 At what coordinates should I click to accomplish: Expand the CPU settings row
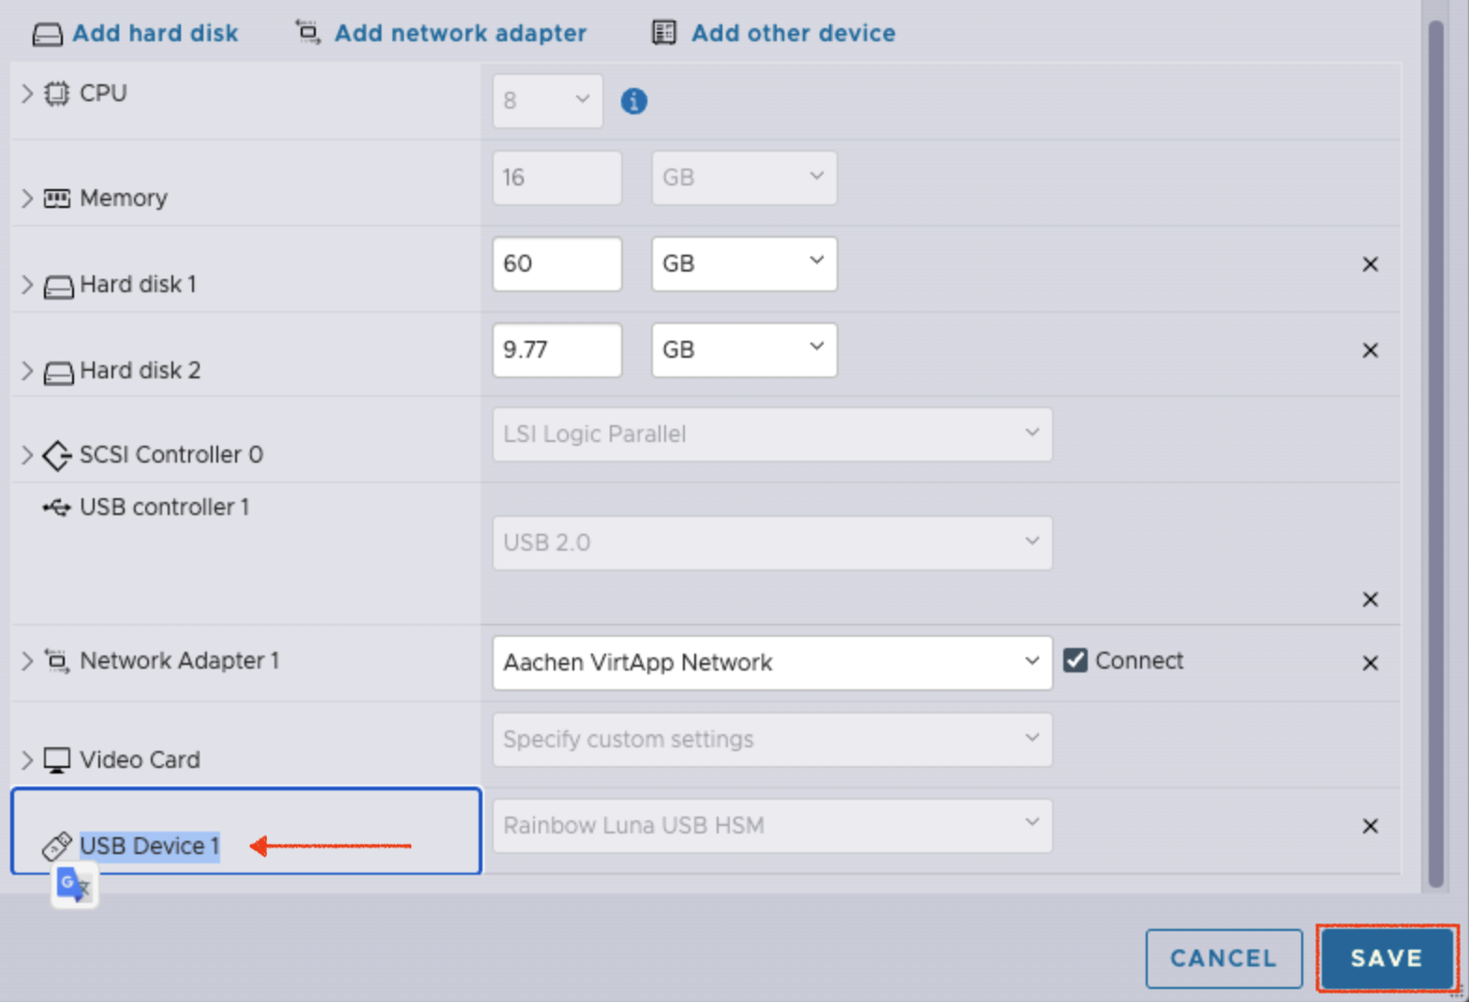coord(27,94)
